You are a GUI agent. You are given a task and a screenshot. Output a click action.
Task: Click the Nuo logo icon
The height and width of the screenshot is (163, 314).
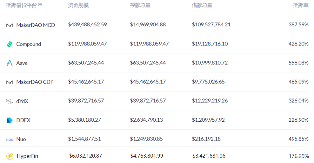10,139
